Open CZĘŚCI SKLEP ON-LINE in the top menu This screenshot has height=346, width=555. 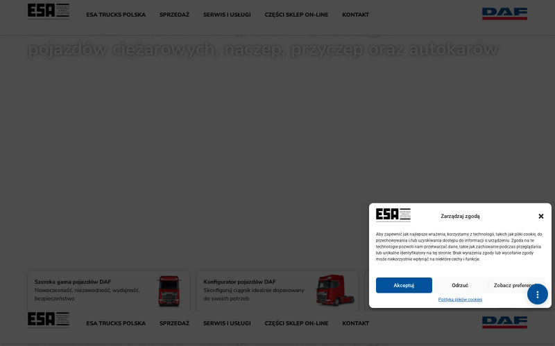(296, 15)
